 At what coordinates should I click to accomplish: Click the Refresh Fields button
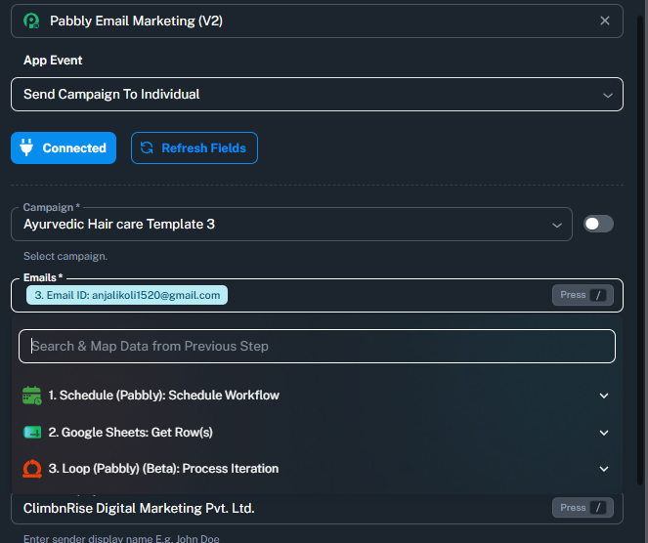(194, 147)
